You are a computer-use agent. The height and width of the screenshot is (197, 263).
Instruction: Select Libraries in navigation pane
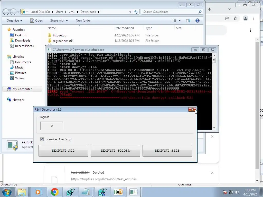(x=18, y=57)
